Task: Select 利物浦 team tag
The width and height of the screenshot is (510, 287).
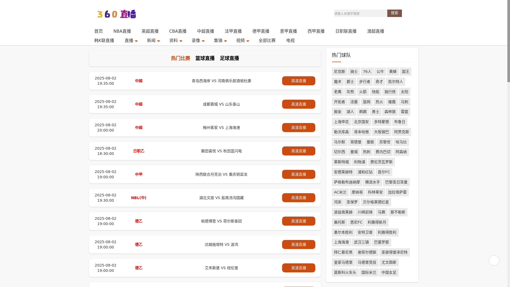Action: [x=359, y=162]
